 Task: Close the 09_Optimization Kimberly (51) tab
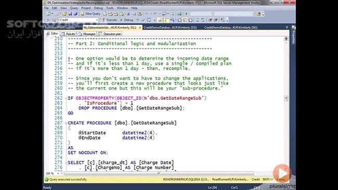(x=140, y=28)
